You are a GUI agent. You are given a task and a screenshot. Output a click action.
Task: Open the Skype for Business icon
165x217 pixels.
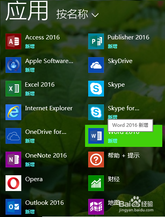click(x=96, y=112)
